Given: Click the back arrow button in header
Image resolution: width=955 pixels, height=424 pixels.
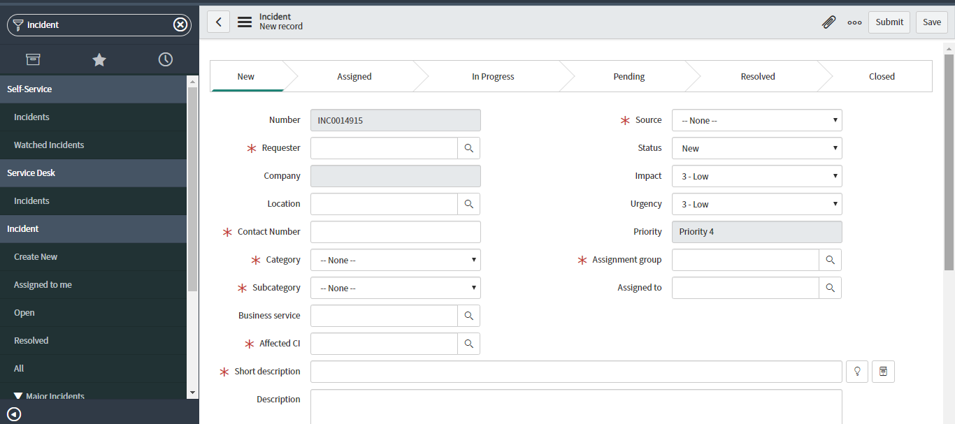Looking at the screenshot, I should click(x=218, y=22).
